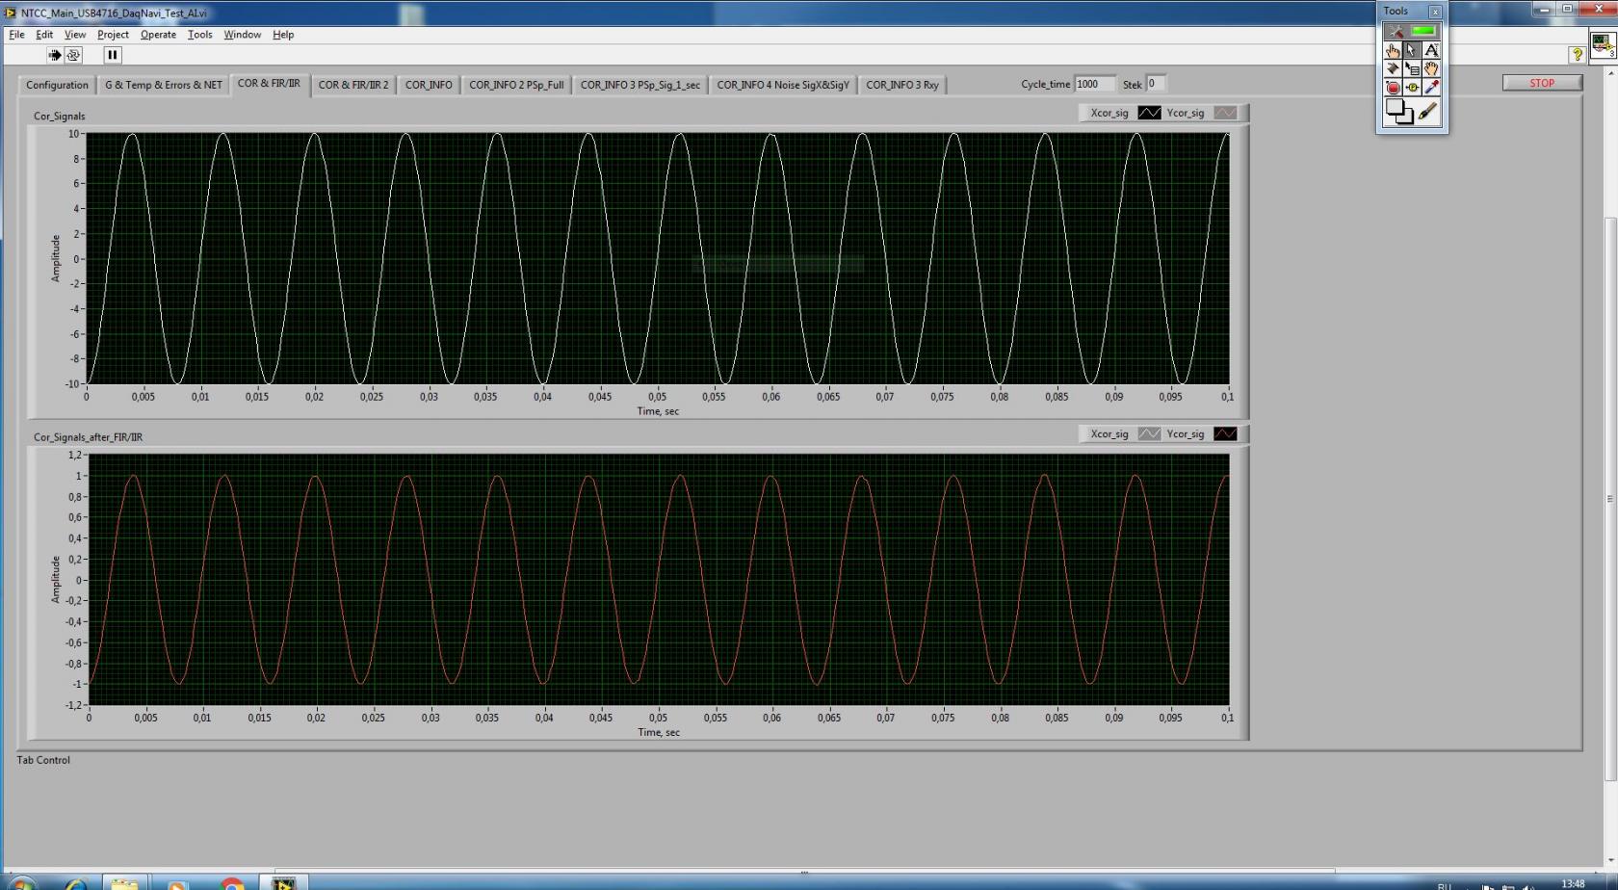Select the Connect Wire spool tool

1393,68
